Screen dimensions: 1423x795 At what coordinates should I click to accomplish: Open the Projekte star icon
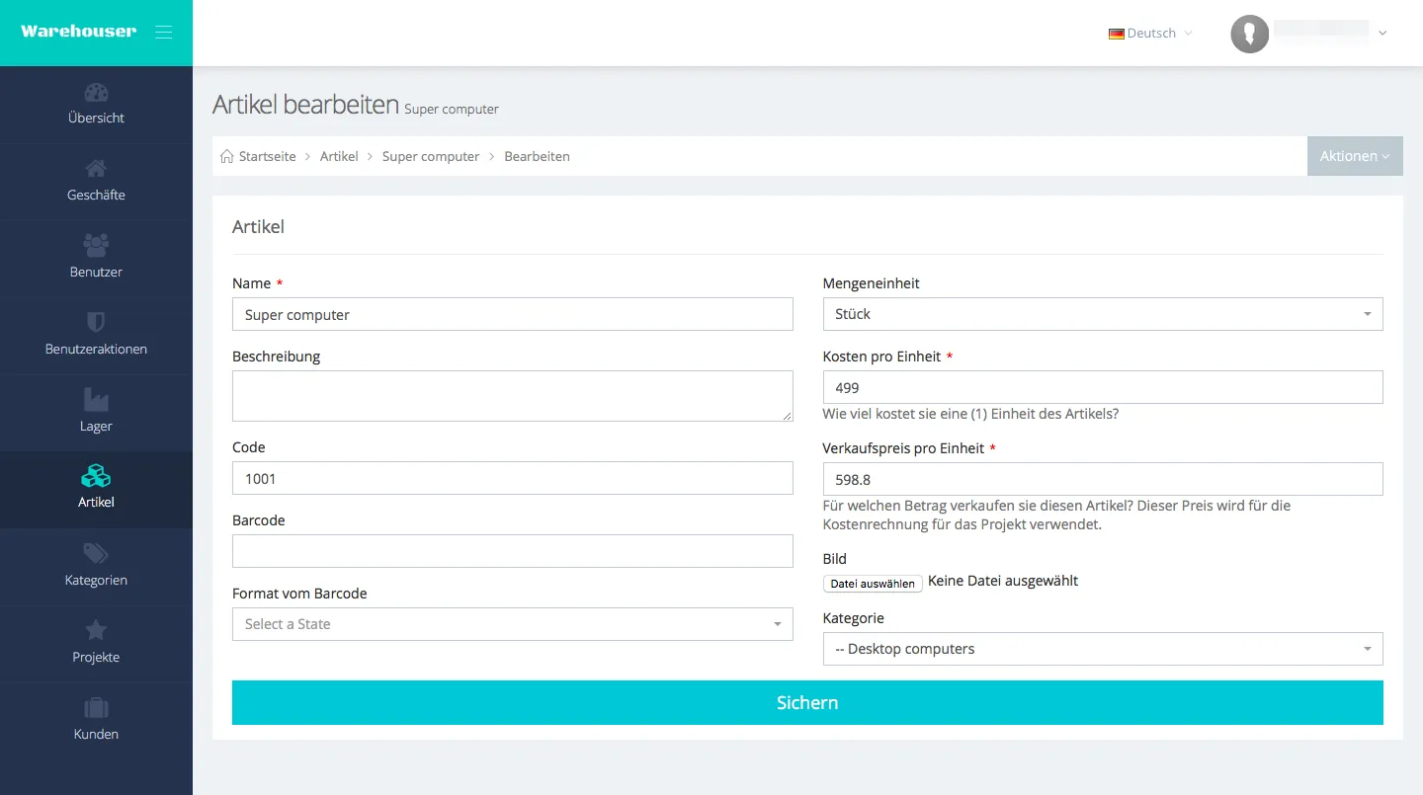click(x=96, y=631)
